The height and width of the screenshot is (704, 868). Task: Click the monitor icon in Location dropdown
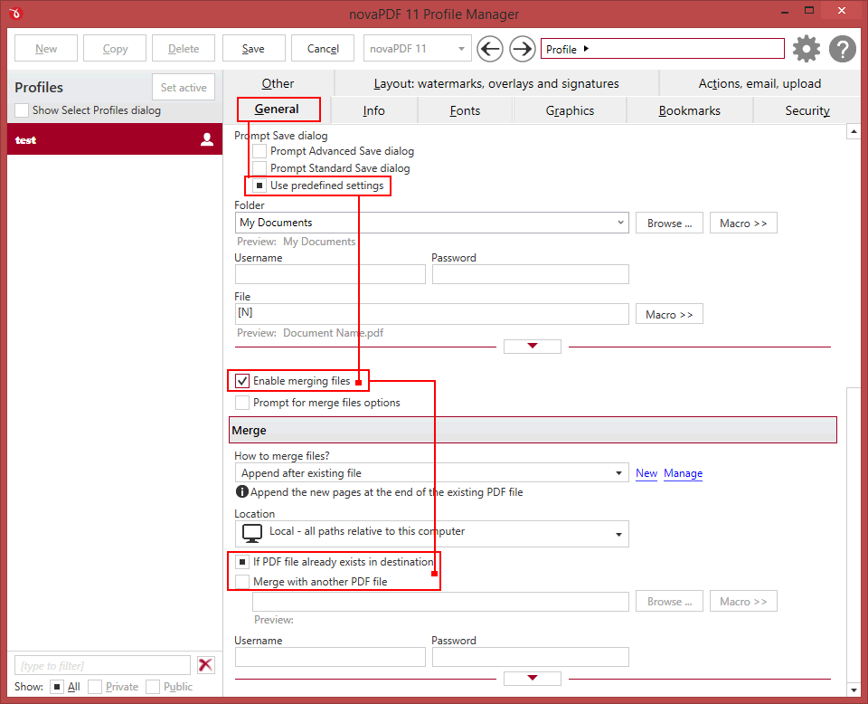click(x=252, y=533)
